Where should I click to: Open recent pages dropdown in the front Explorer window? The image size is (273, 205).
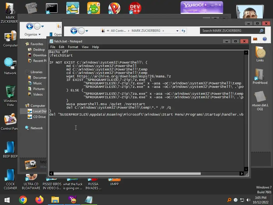tap(87, 31)
